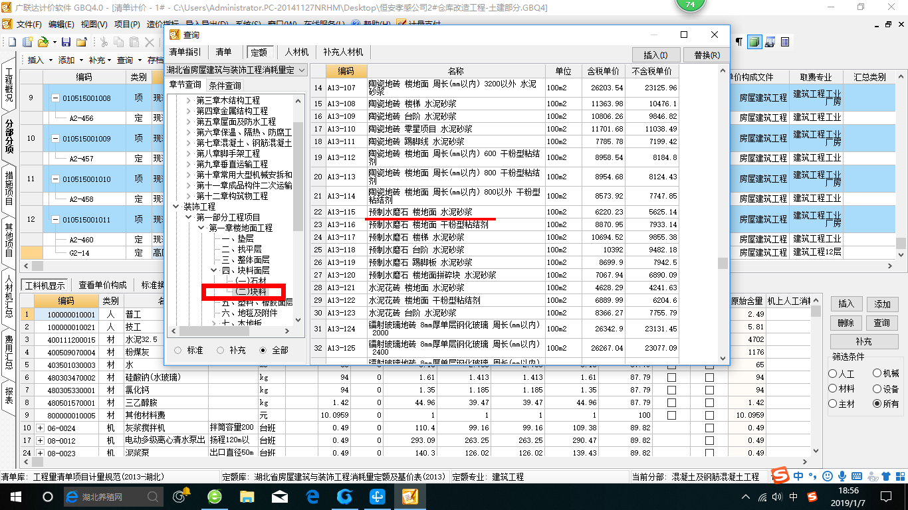The width and height of the screenshot is (908, 510).
Task: Click the Cut scissors toolbar icon
Action: coord(104,42)
